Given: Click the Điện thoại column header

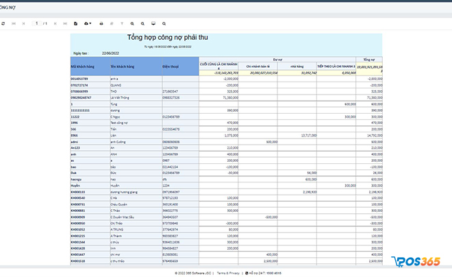Looking at the screenshot, I should click(180, 67).
